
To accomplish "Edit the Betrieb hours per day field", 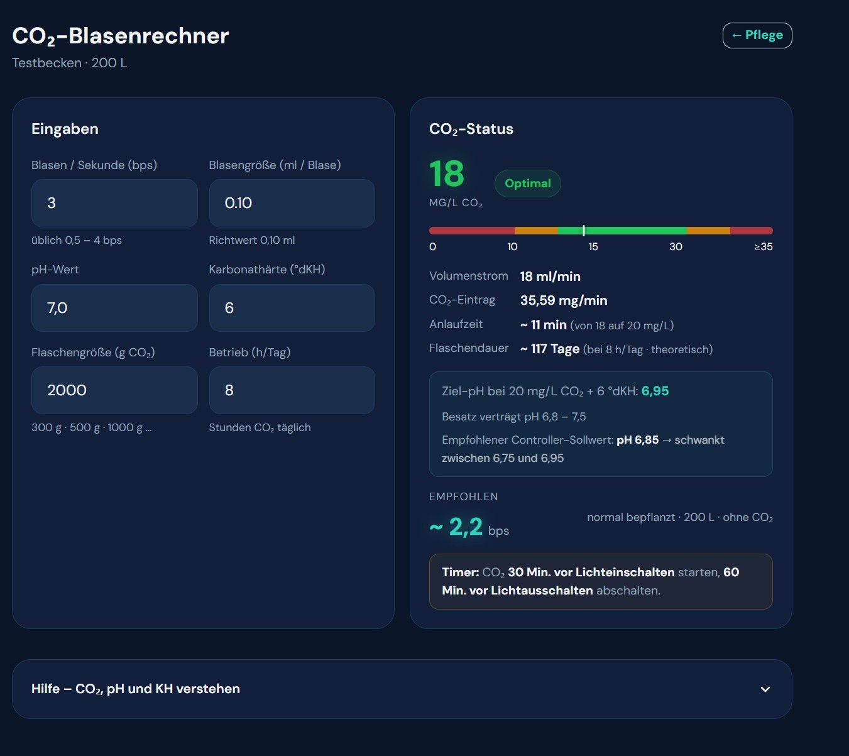I will tap(292, 390).
